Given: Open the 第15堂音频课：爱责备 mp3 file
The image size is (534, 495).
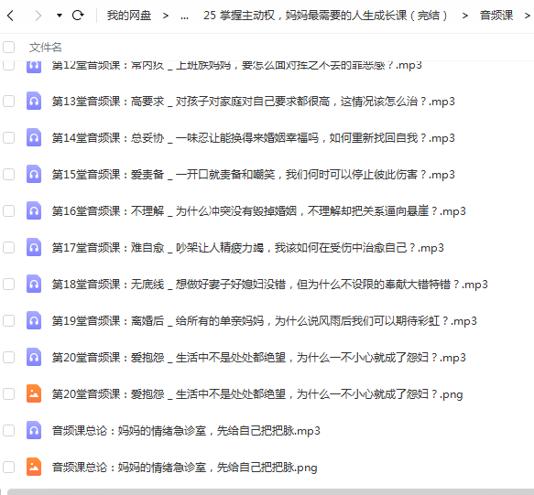Looking at the screenshot, I should (x=254, y=175).
